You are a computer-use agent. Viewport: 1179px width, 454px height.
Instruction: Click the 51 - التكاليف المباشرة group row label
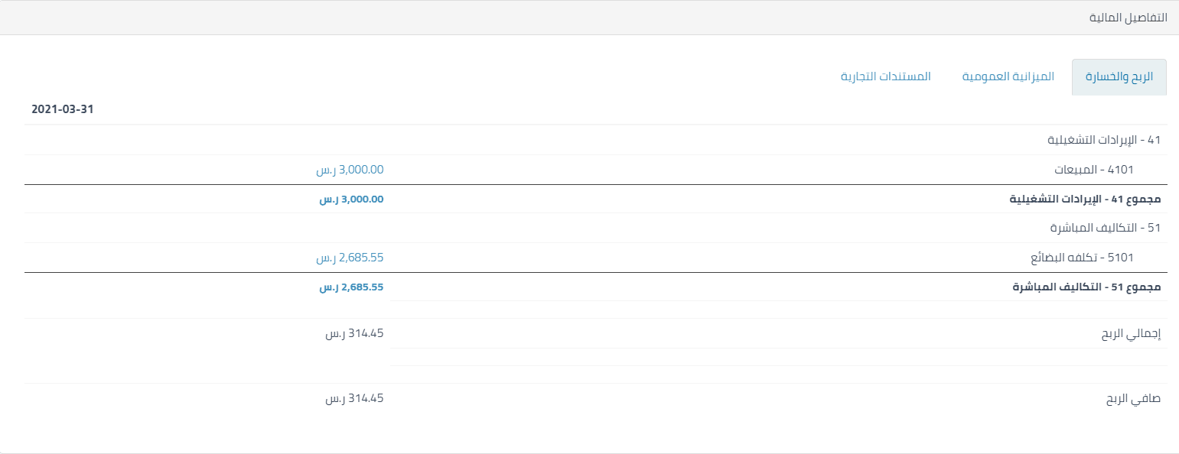click(x=1106, y=228)
